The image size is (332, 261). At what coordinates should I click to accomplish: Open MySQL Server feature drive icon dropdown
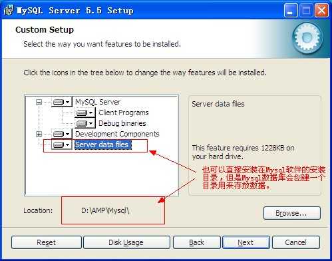[x=61, y=102]
